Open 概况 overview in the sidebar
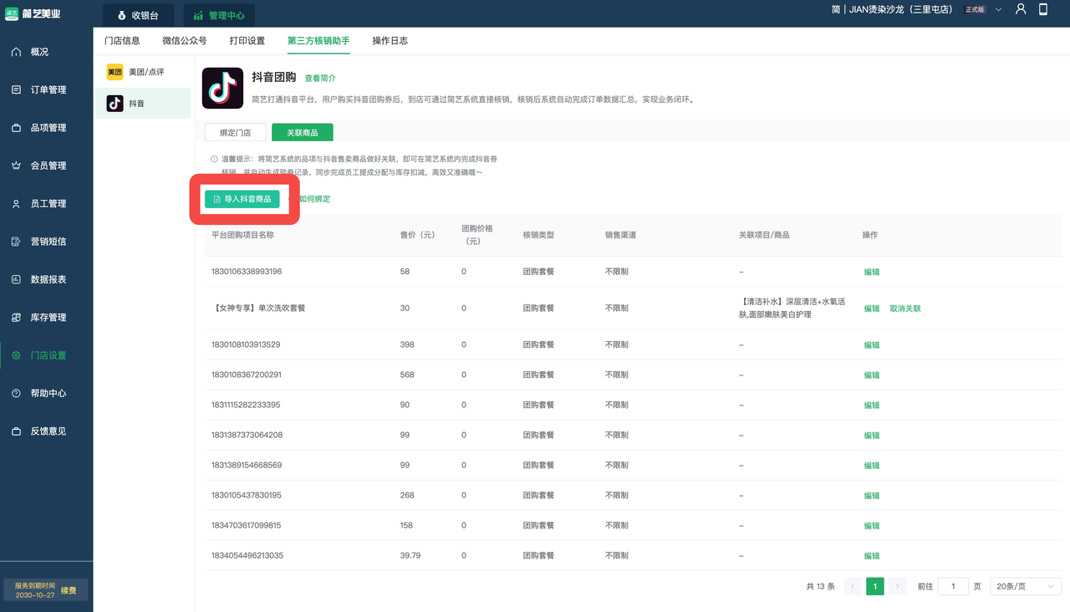1070x612 pixels. tap(39, 52)
